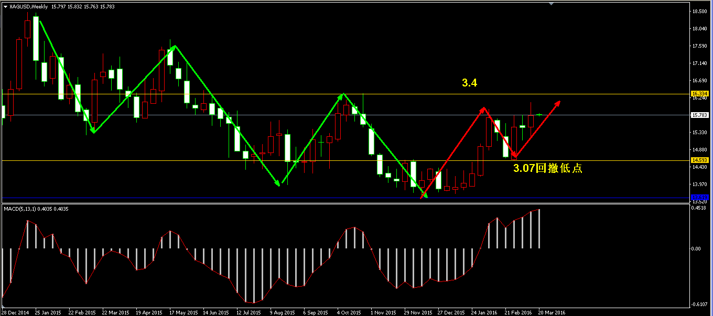The width and height of the screenshot is (713, 316).
Task: Select the yellow "3.4" text label
Action: 469,83
